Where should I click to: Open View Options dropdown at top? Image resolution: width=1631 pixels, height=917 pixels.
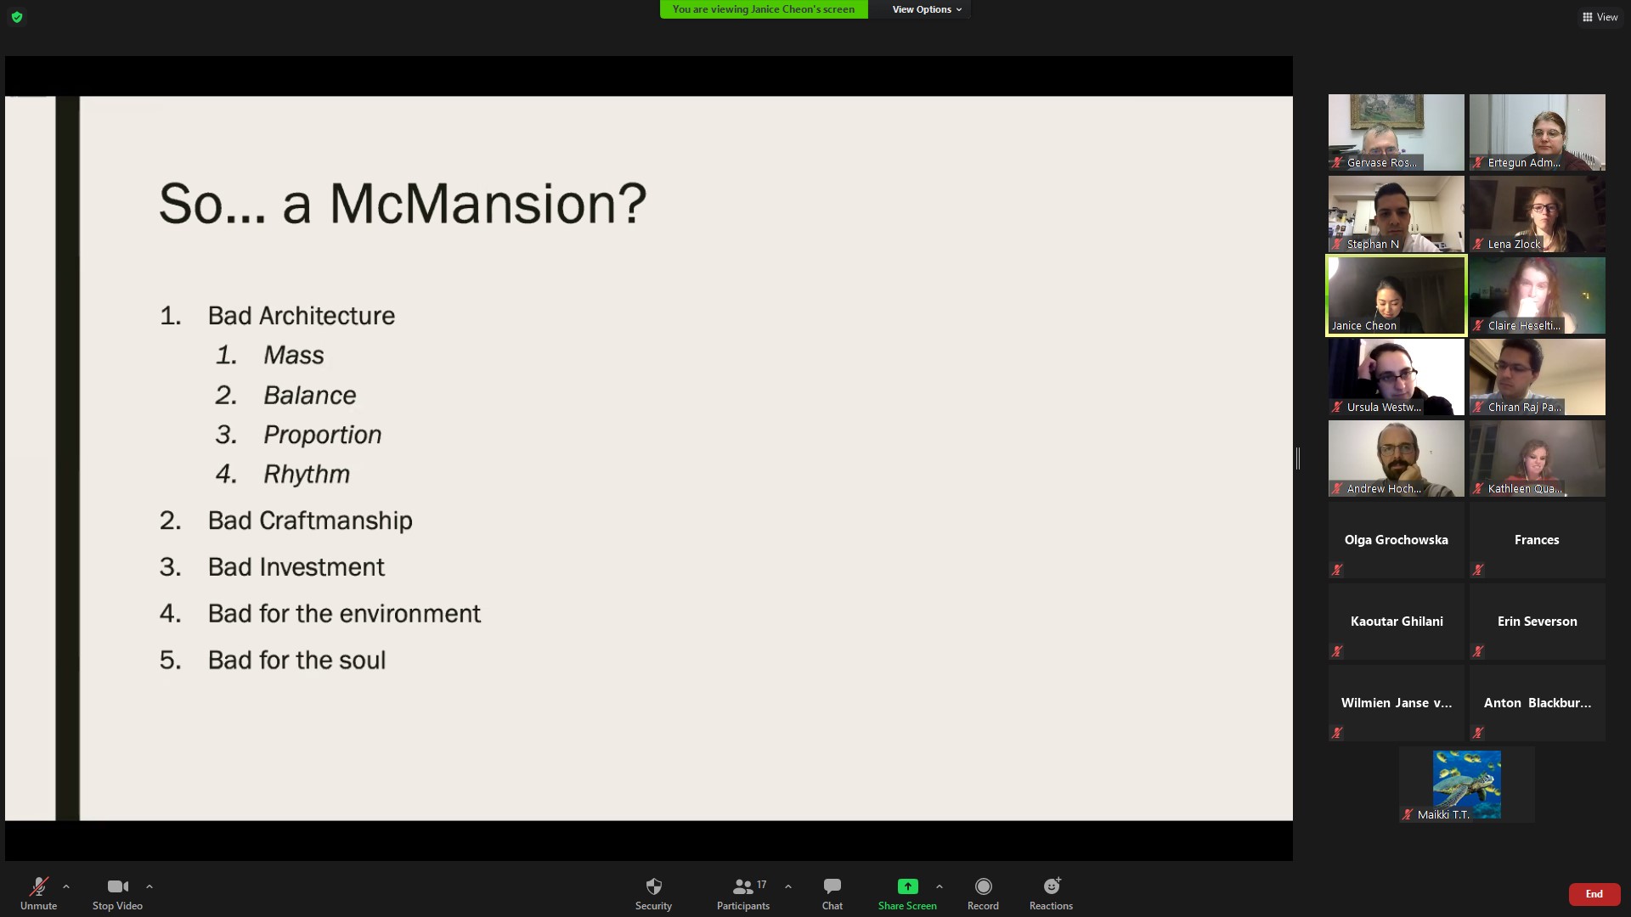(x=927, y=9)
